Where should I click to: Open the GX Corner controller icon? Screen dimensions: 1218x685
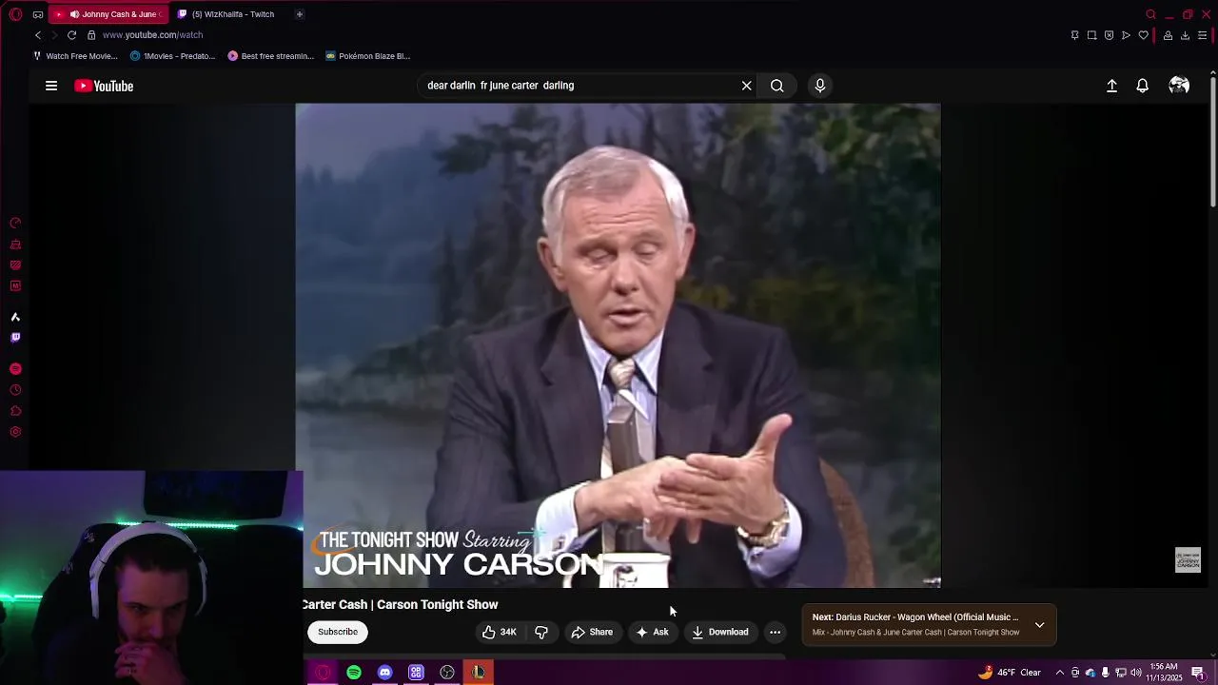(37, 14)
